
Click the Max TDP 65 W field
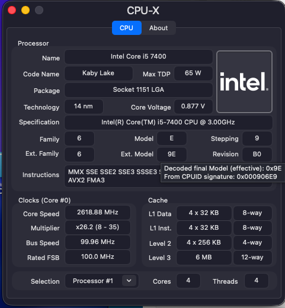click(193, 73)
